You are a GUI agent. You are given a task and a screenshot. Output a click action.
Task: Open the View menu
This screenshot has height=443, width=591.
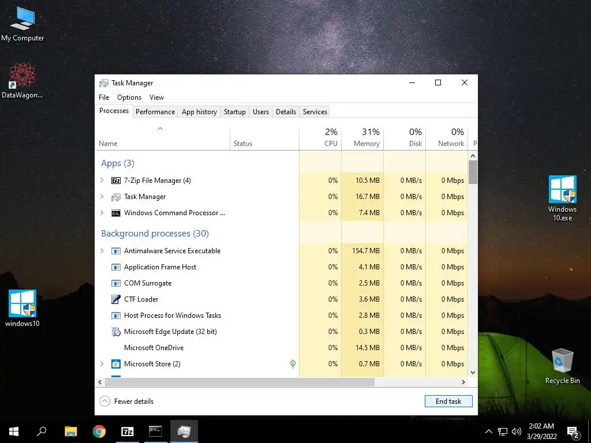pos(156,97)
